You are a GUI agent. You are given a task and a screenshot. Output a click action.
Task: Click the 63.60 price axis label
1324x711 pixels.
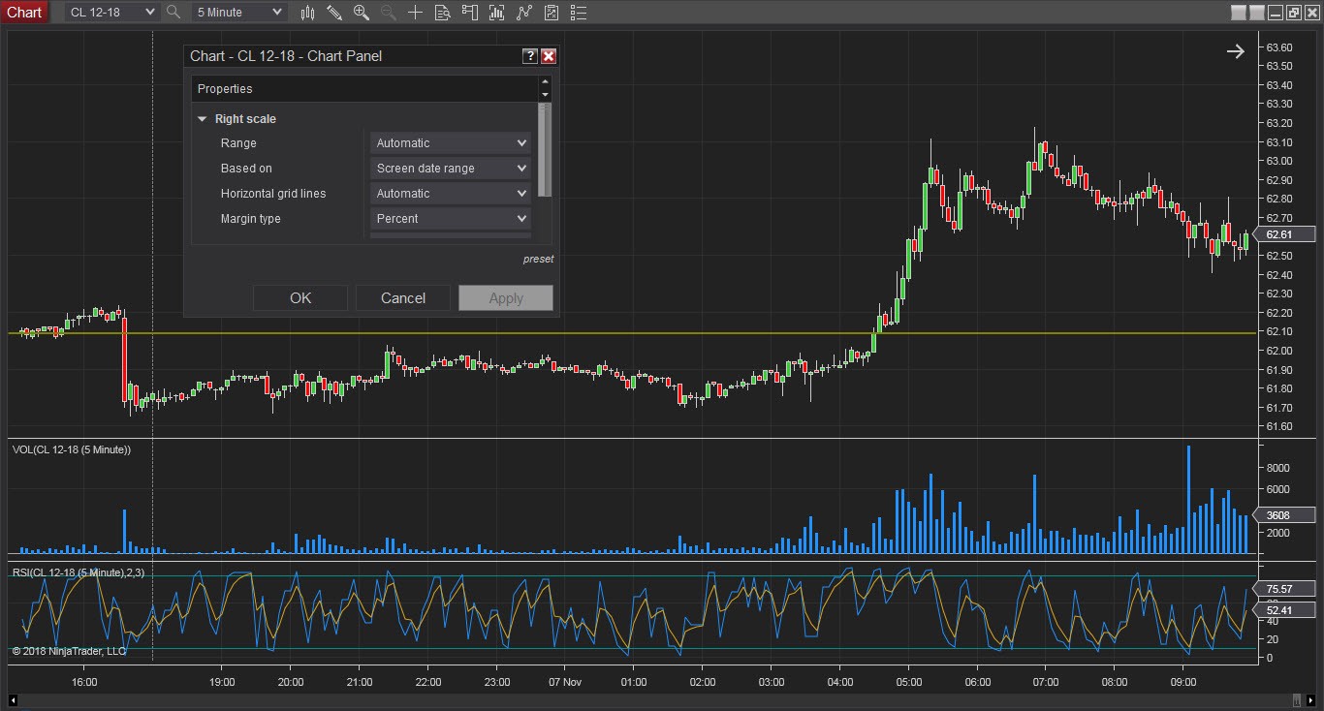pyautogui.click(x=1279, y=47)
